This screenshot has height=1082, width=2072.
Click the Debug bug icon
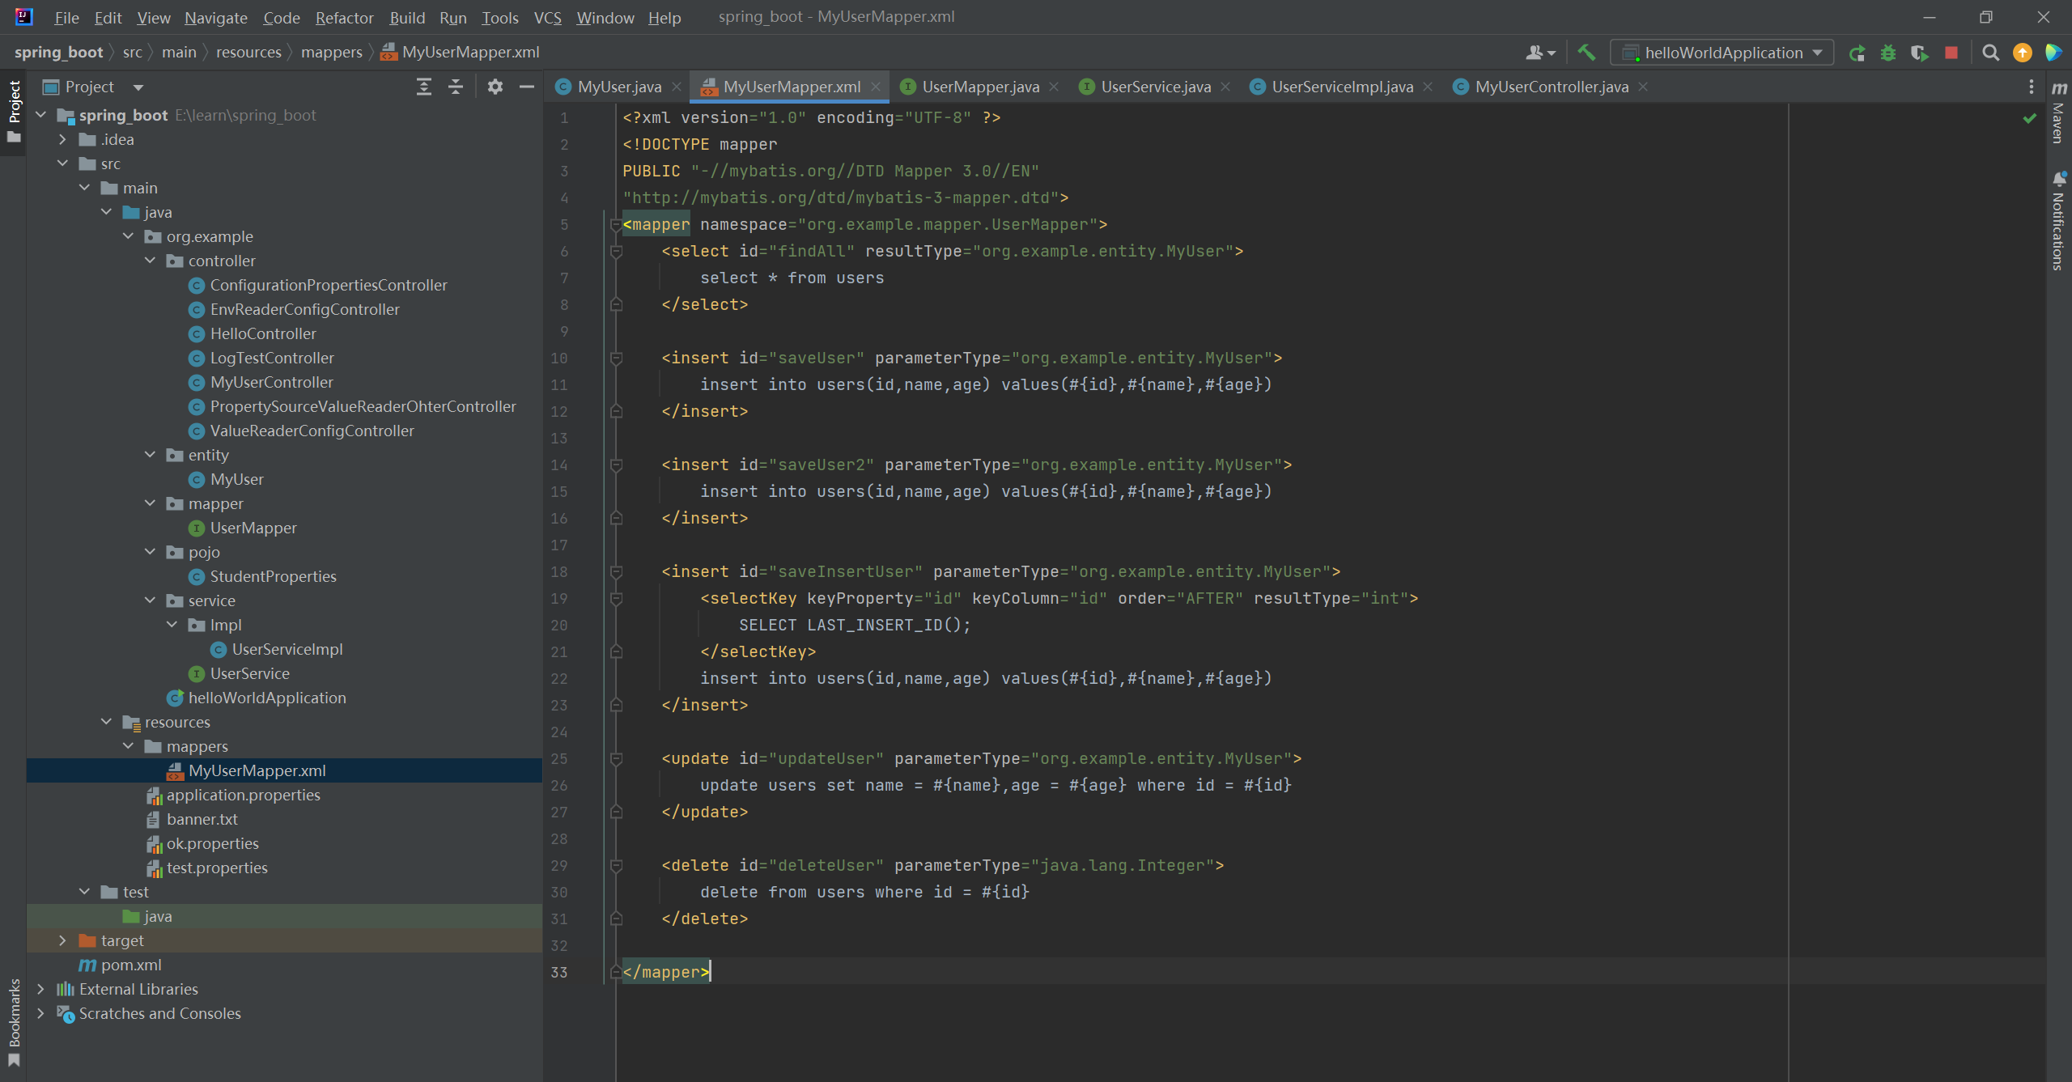tap(1888, 53)
